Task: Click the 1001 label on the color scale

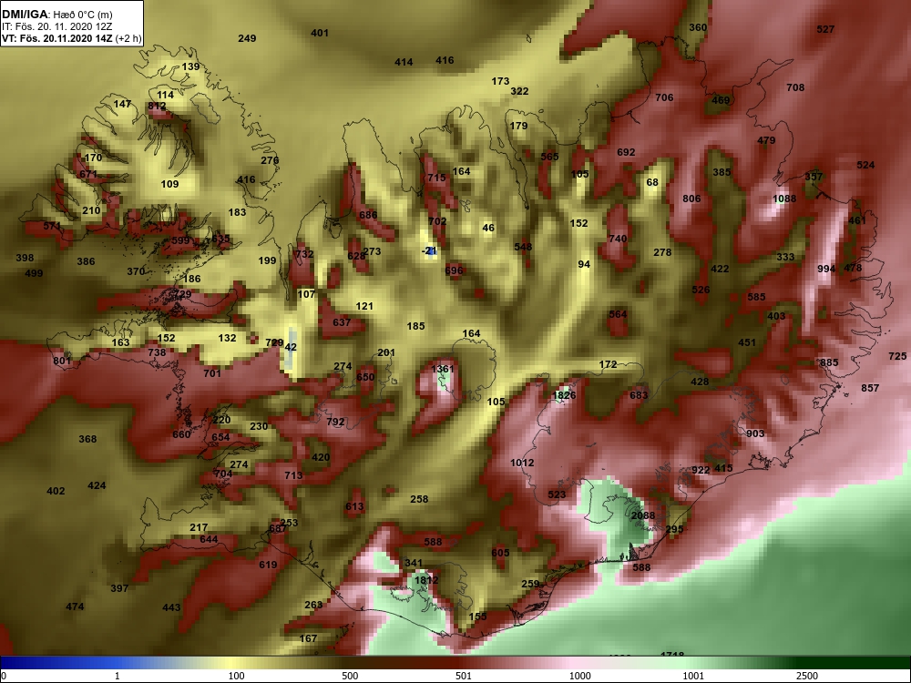Action: (x=692, y=676)
